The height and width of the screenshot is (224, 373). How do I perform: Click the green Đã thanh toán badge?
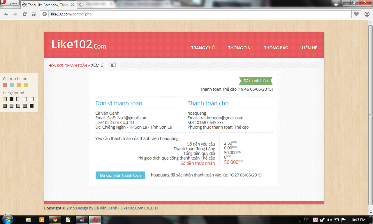tap(256, 81)
